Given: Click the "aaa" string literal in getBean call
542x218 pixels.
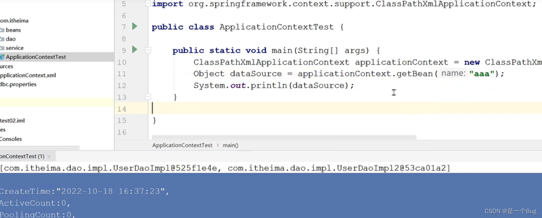Looking at the screenshot, I should pos(482,74).
